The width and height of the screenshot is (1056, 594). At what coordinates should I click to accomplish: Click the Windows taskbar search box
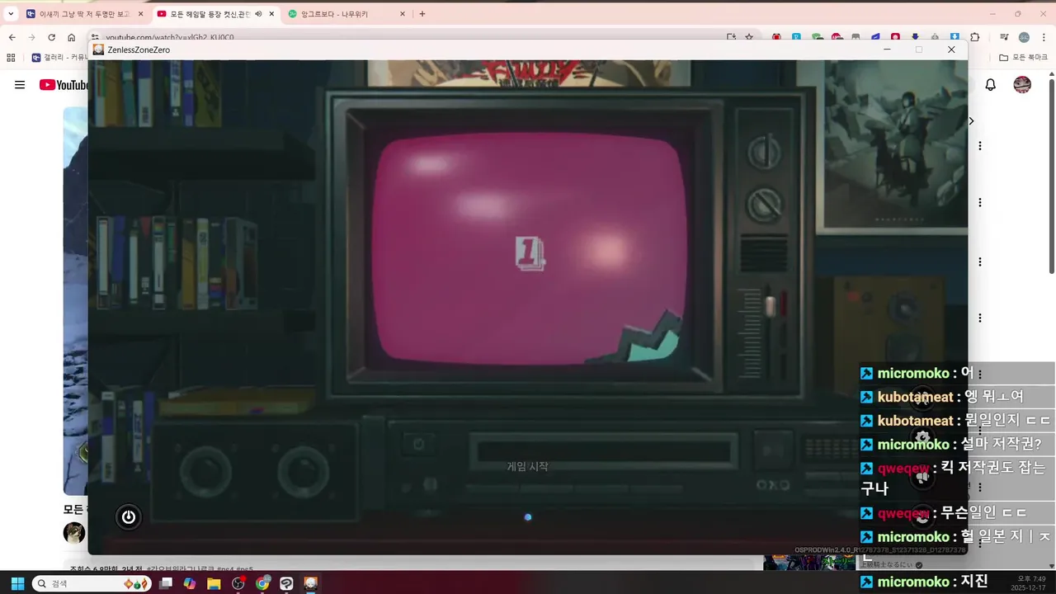click(92, 583)
